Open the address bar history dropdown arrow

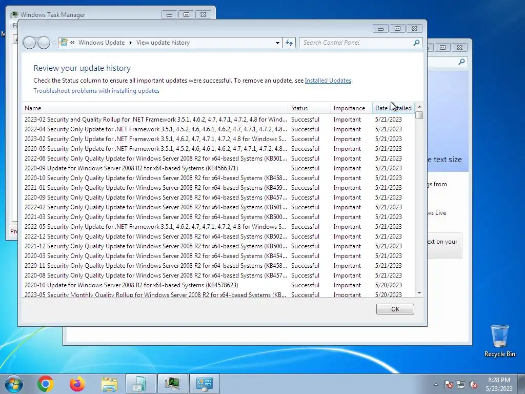(x=277, y=43)
